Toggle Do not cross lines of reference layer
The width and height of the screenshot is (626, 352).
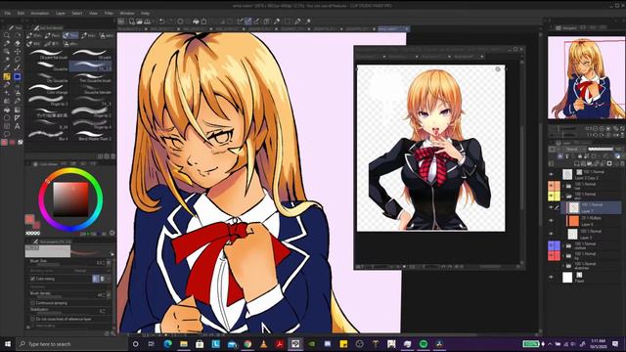32,320
